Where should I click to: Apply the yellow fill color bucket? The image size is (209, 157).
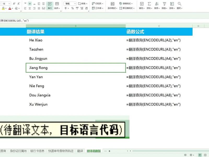(3, 8)
